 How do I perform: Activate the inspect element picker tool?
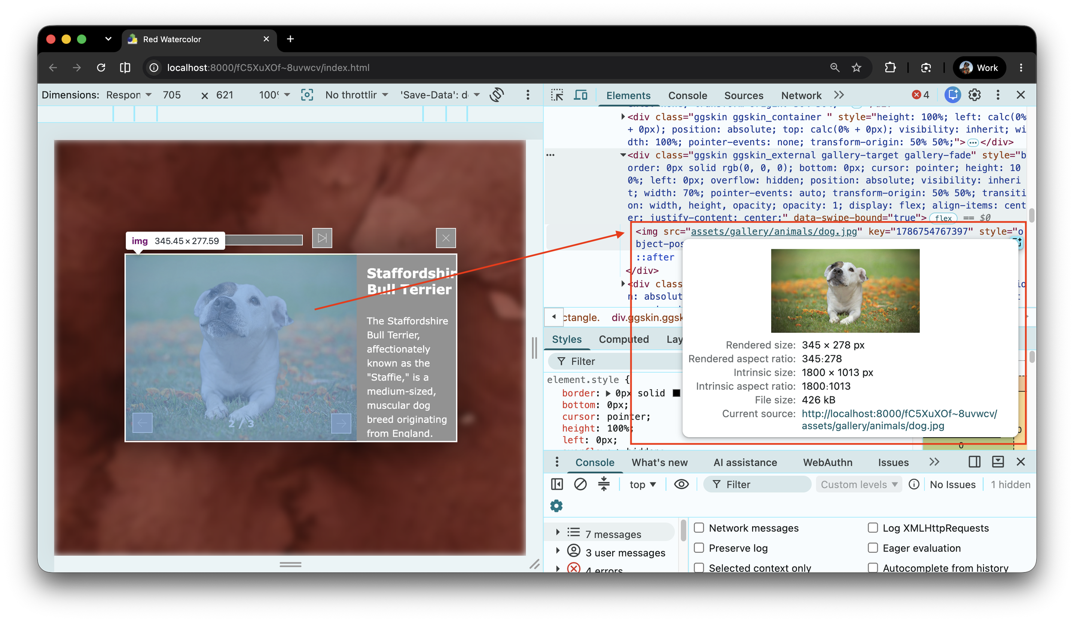[x=557, y=95]
